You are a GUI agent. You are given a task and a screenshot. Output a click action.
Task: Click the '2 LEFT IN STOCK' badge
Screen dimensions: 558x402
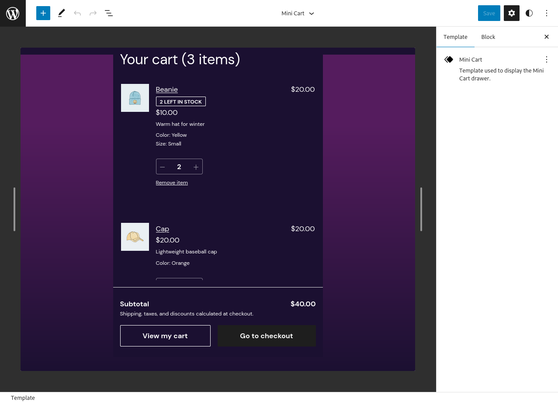[181, 101]
